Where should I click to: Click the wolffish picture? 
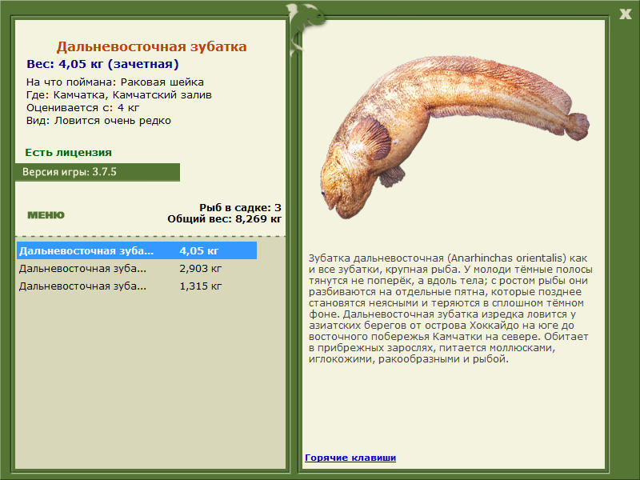[454, 136]
